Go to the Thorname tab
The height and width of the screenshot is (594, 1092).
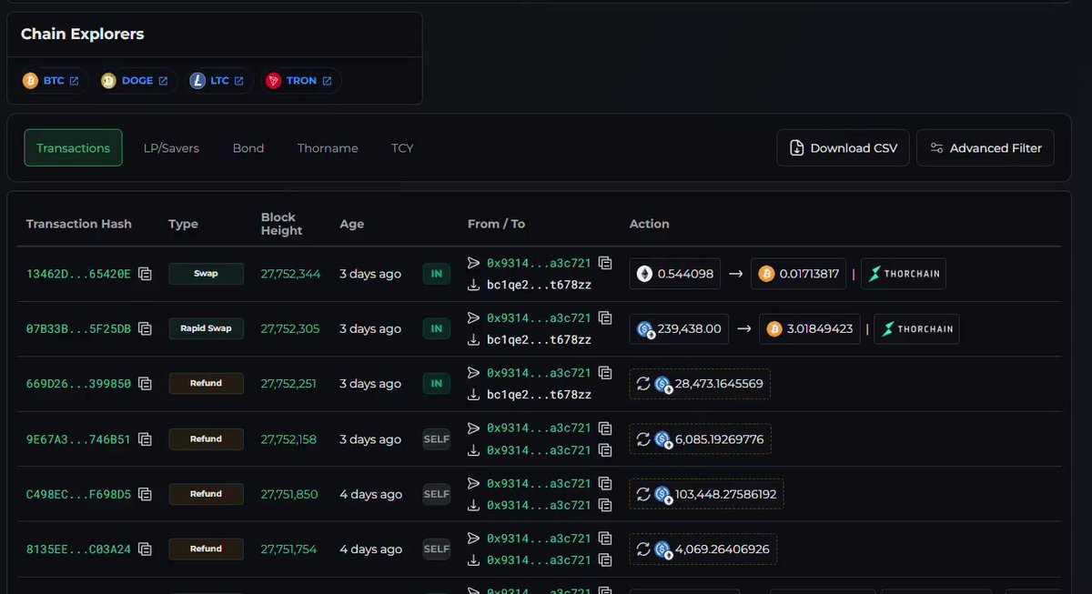tap(328, 148)
